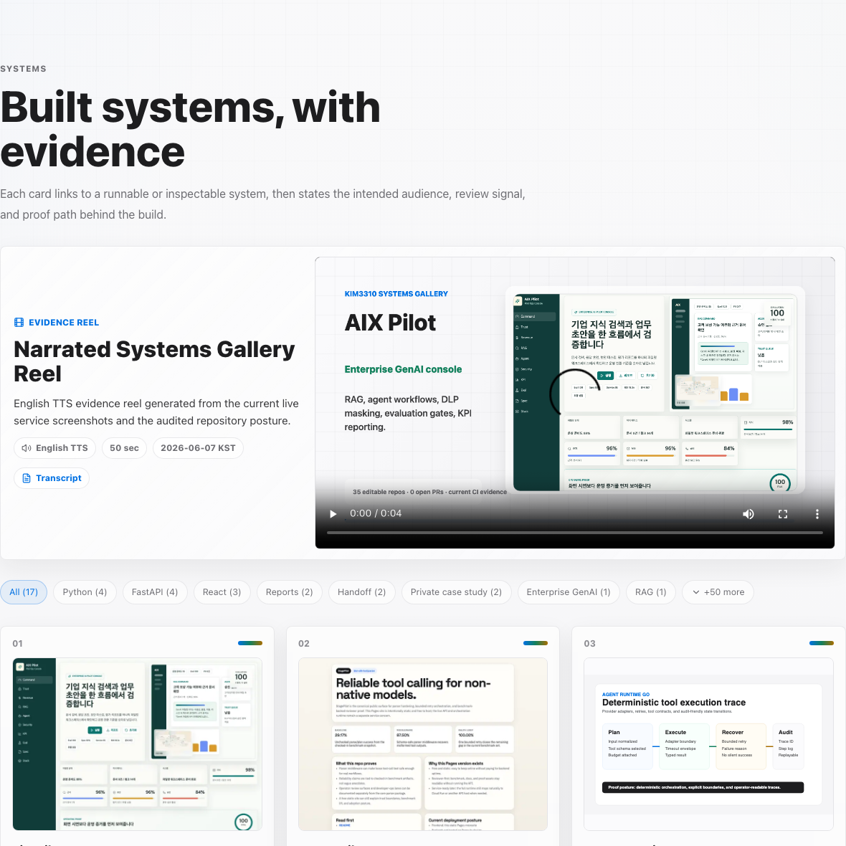Click the 50 sec chip
The image size is (846, 846).
124,448
